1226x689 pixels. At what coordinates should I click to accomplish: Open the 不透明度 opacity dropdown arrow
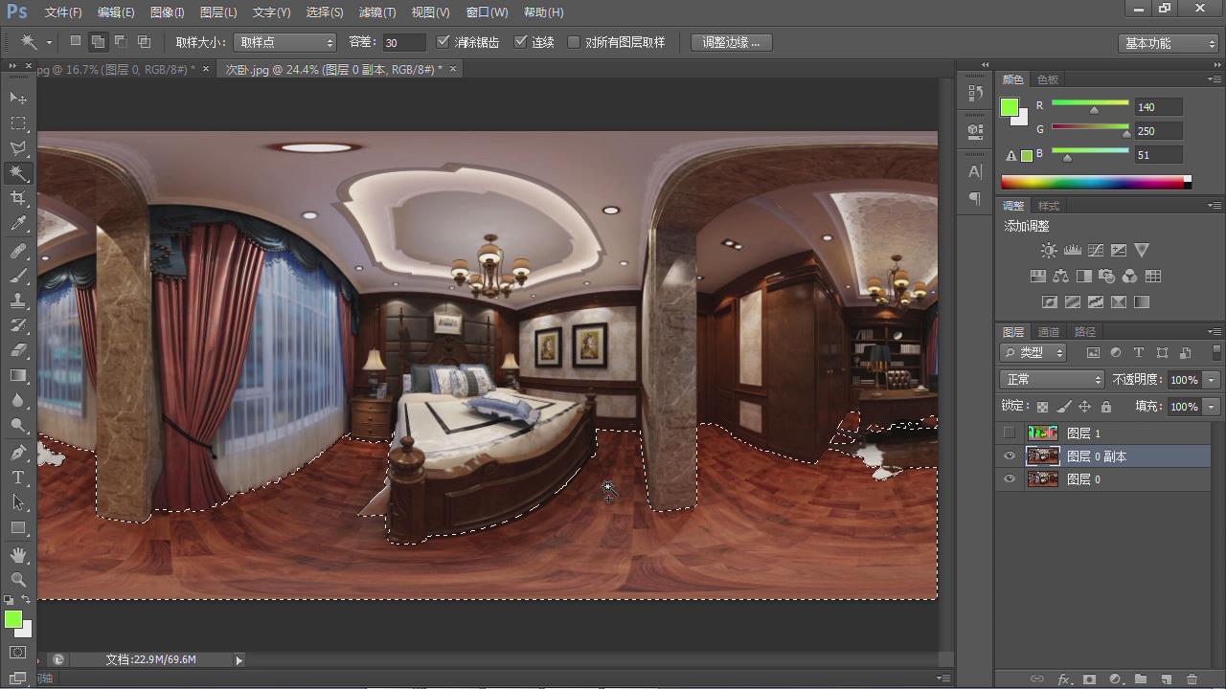click(x=1212, y=380)
